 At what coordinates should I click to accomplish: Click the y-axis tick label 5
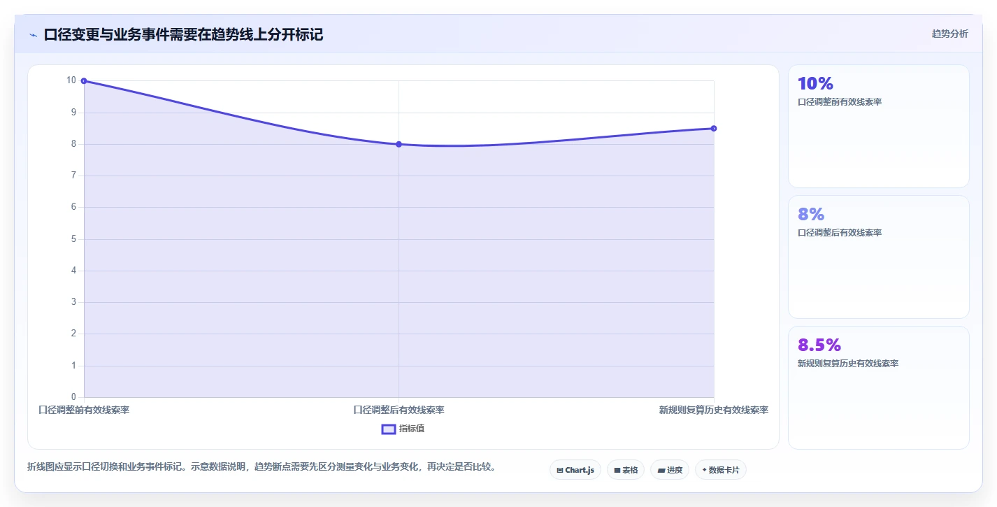click(x=73, y=238)
